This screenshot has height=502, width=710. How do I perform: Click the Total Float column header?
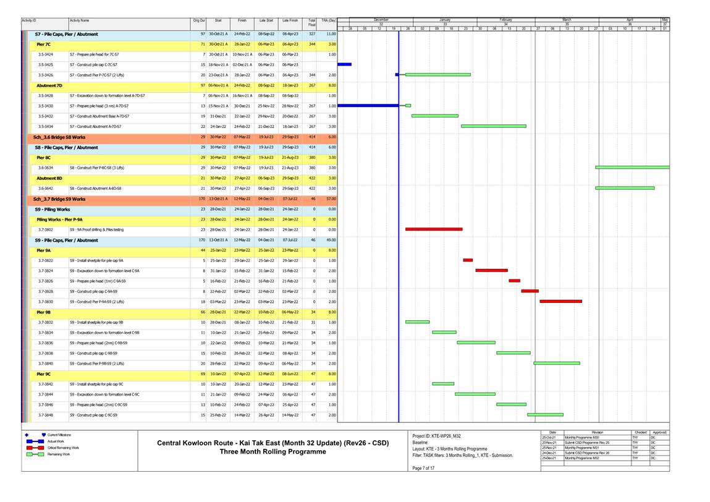click(x=311, y=23)
